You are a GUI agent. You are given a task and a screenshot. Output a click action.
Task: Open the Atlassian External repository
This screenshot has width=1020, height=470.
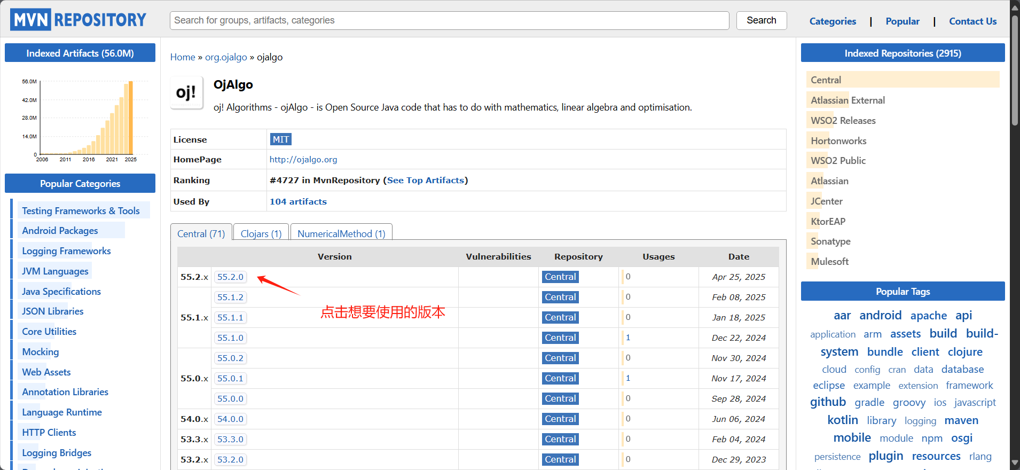[848, 100]
